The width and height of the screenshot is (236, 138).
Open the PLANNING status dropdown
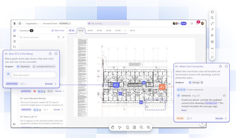click(x=65, y=24)
